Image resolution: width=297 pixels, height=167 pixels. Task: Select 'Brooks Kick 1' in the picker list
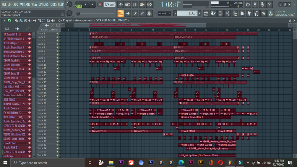tap(17, 147)
